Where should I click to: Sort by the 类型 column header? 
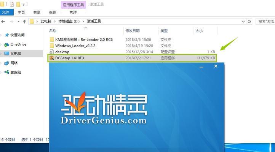[164, 31]
